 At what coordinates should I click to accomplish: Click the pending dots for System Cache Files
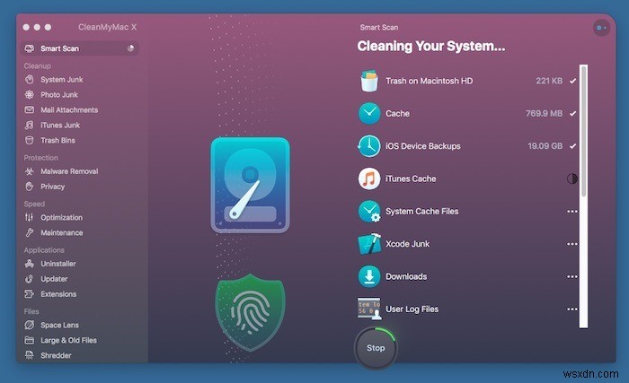[572, 212]
